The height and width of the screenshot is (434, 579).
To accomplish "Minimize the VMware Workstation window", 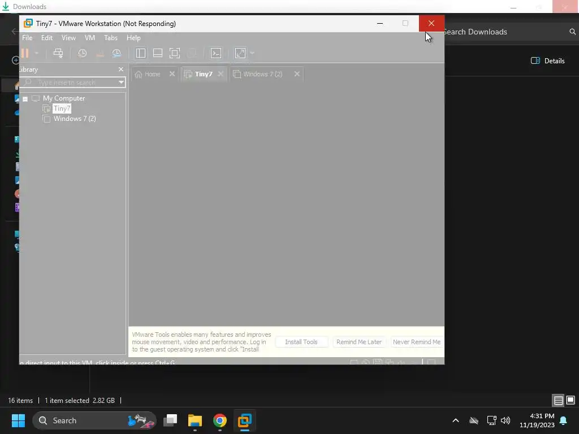I will click(380, 23).
